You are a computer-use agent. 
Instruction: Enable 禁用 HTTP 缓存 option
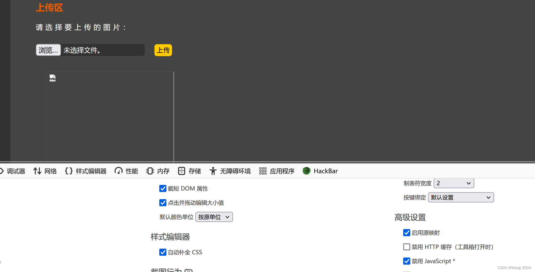(407, 247)
